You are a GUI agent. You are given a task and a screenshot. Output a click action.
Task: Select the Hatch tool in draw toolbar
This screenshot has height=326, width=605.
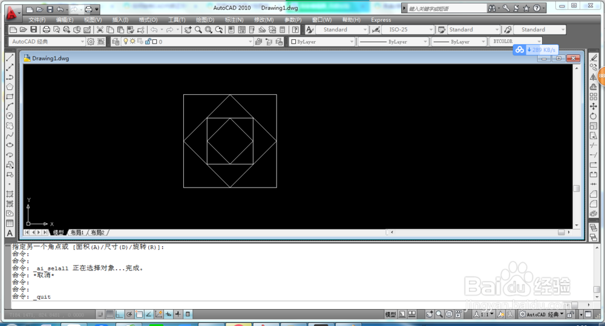click(10, 194)
